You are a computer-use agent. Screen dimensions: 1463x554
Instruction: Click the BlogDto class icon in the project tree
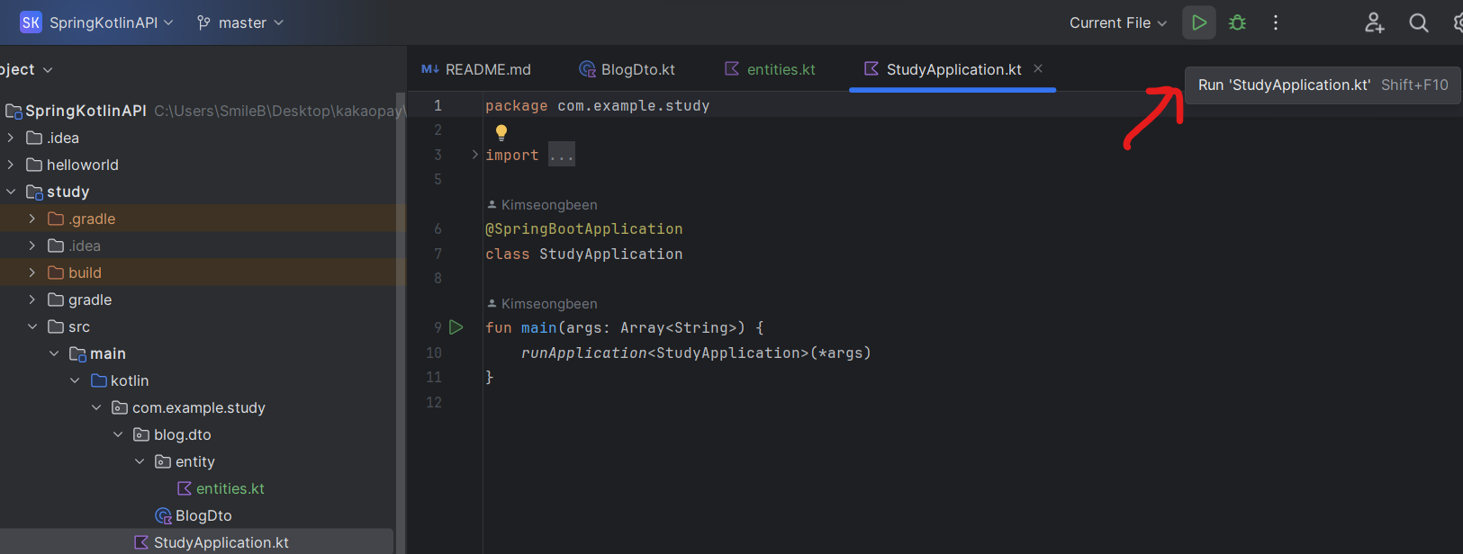[x=163, y=515]
